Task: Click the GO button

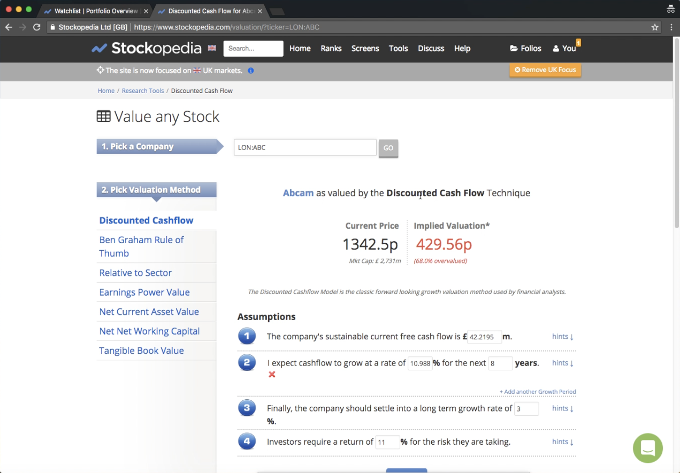Action: 388,148
